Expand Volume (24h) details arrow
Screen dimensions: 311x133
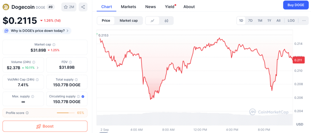pyautogui.click(x=38, y=68)
